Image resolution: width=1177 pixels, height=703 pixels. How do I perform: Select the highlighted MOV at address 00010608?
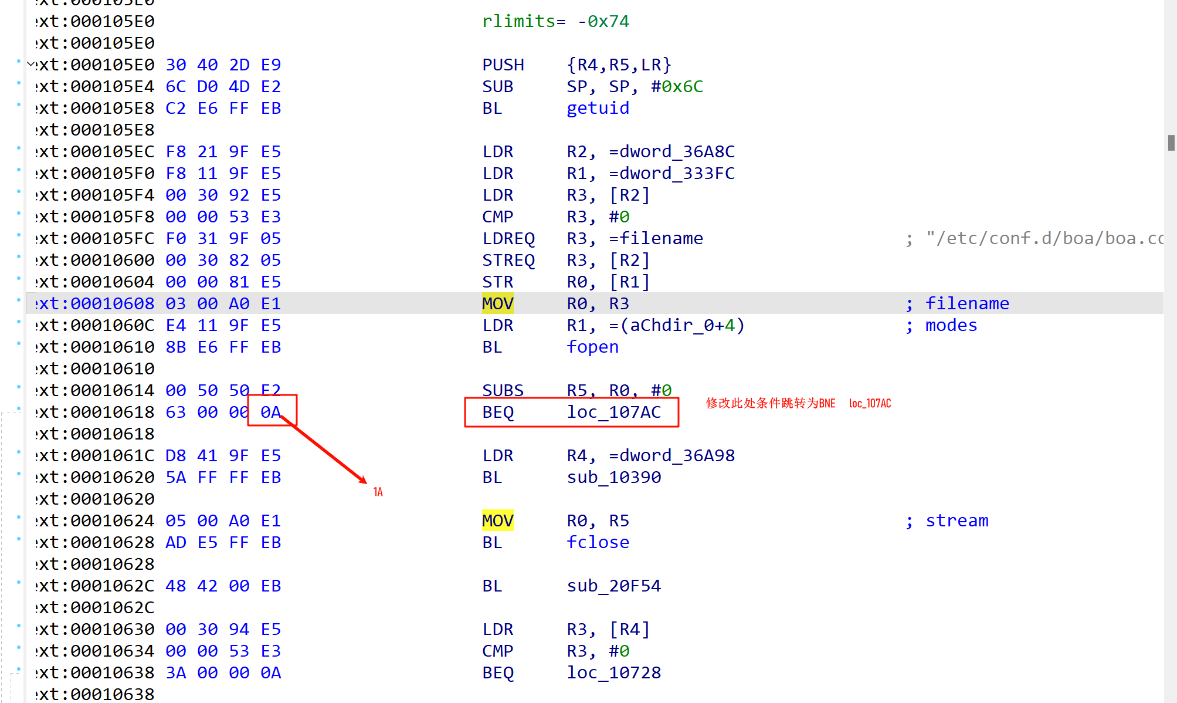point(497,304)
